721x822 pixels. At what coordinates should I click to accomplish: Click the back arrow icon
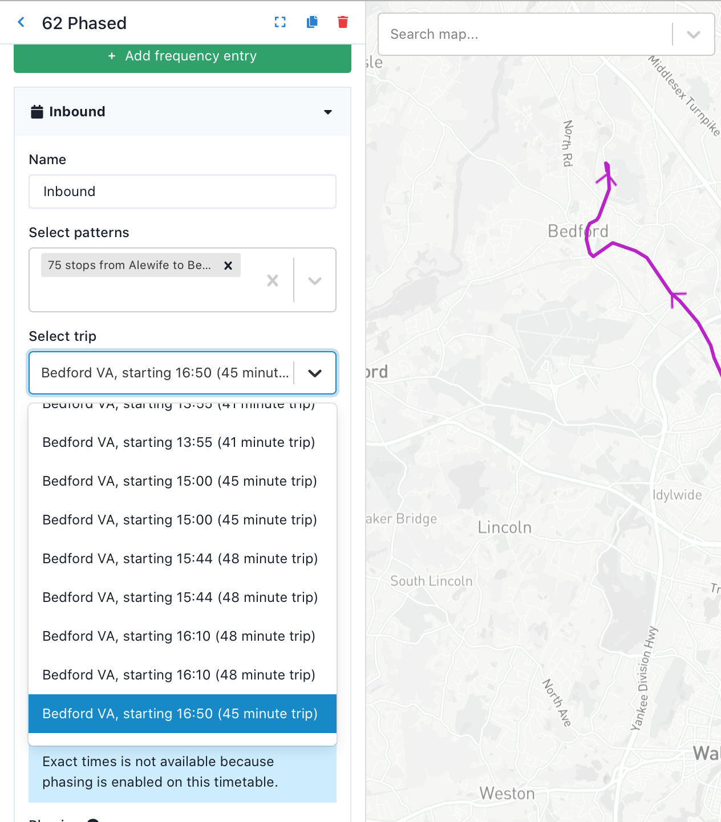pyautogui.click(x=21, y=22)
